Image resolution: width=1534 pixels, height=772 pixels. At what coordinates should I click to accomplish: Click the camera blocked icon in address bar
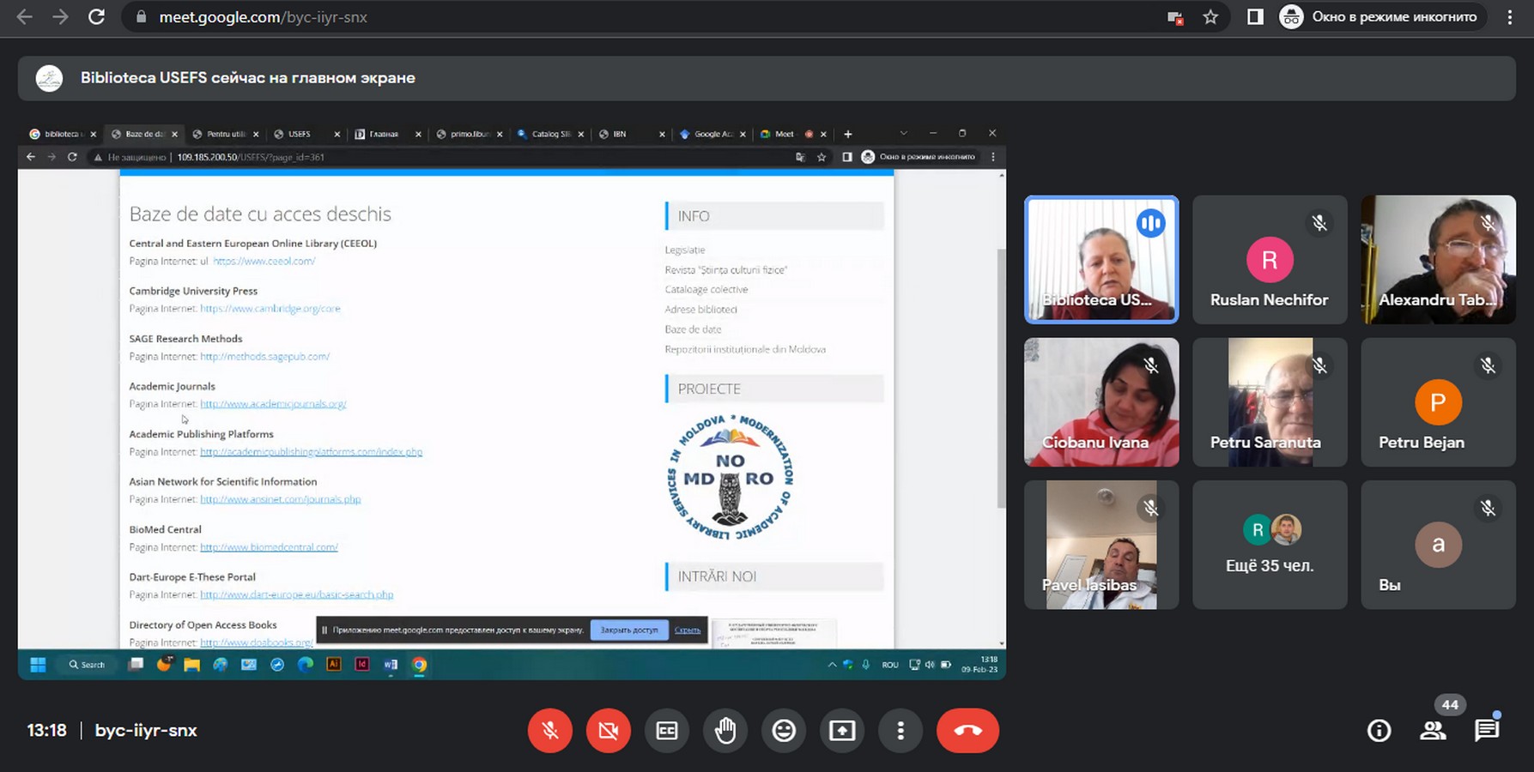point(1175,17)
